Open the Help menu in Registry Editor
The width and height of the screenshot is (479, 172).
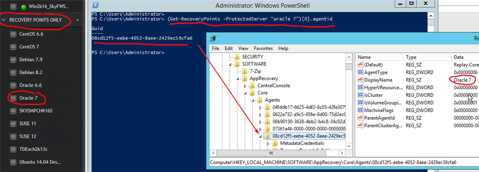point(283,48)
